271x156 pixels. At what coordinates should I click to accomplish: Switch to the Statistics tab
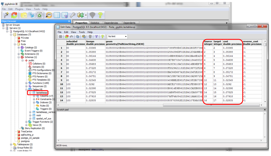[95, 23]
